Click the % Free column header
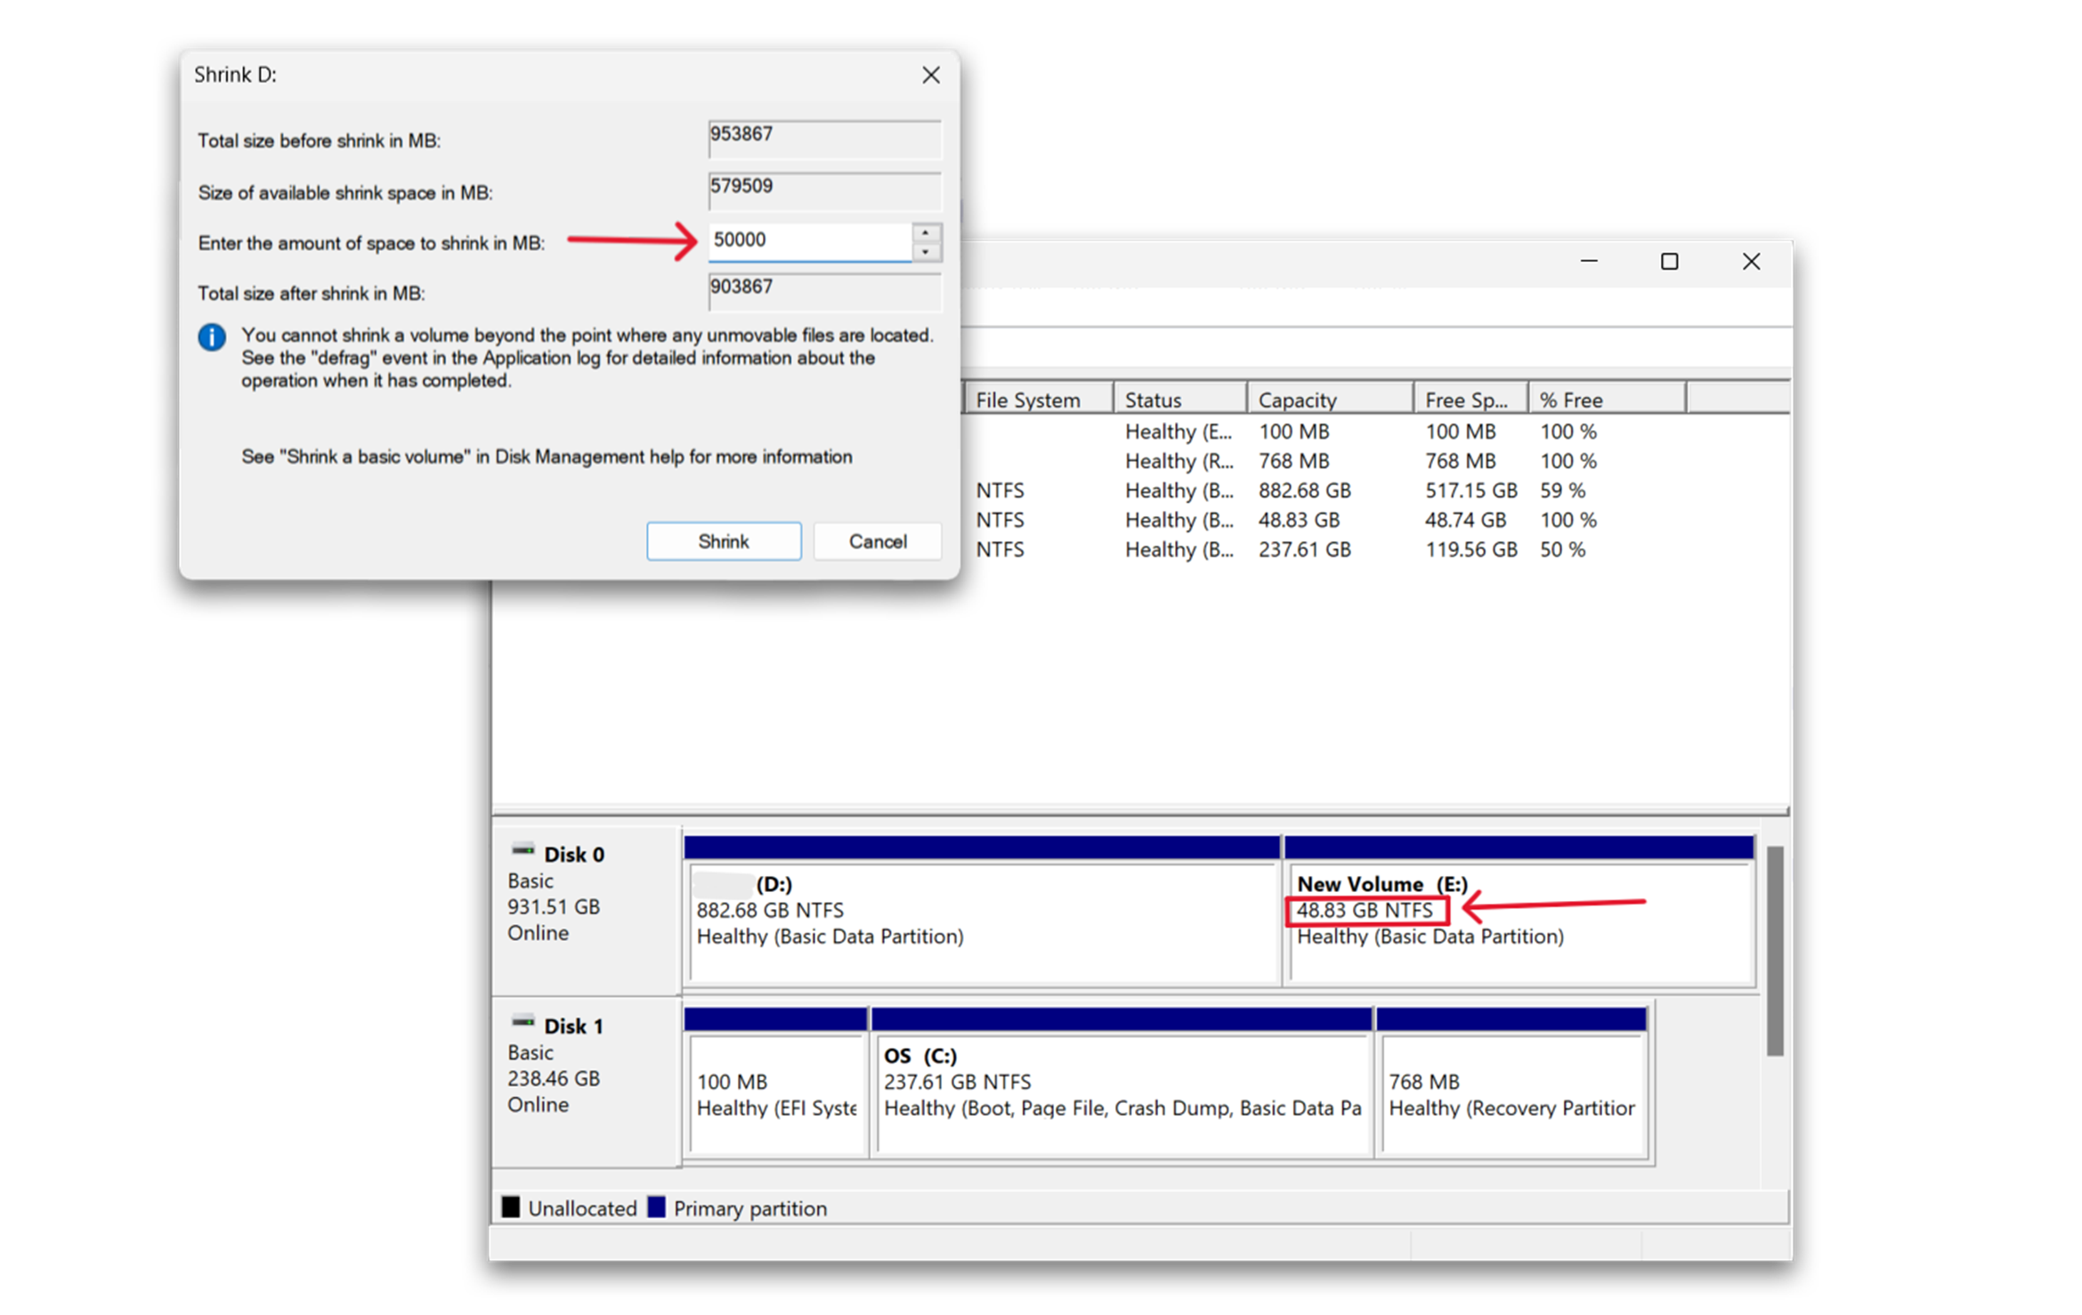Viewport: 2082px width, 1315px height. [1571, 398]
